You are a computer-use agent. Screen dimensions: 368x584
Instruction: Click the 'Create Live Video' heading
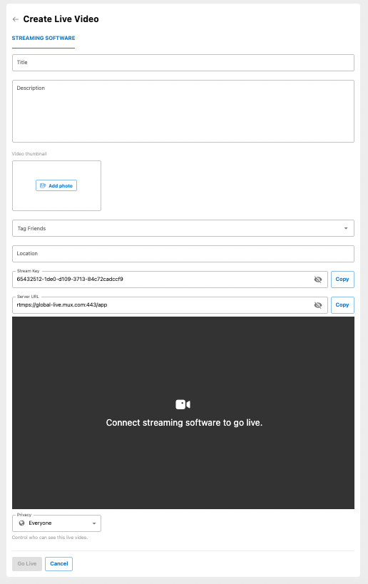click(x=61, y=19)
